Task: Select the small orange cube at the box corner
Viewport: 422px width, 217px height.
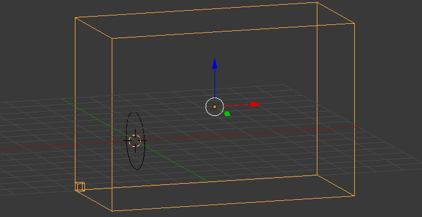Action: click(80, 187)
